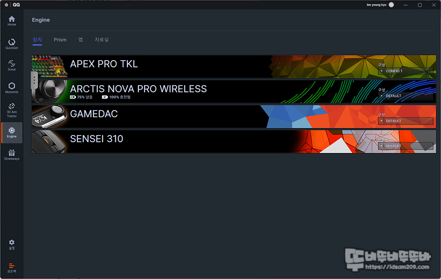Click the lee young kyu profile avatar
This screenshot has height=279, width=441.
391,5
